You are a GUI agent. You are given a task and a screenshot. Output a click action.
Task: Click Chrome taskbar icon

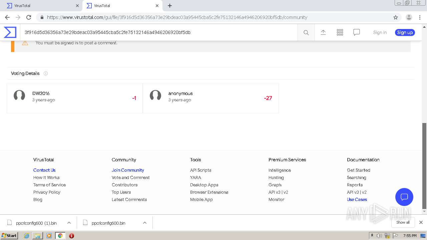[x=60, y=236]
